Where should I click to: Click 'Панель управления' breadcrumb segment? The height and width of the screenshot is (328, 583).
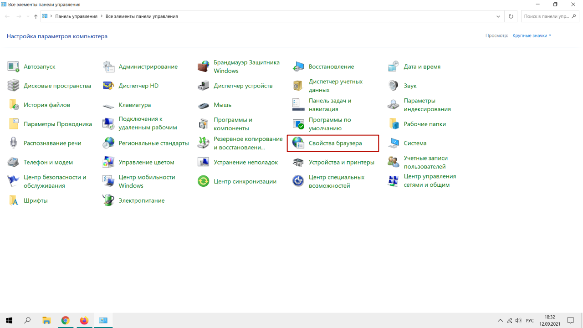coord(76,16)
